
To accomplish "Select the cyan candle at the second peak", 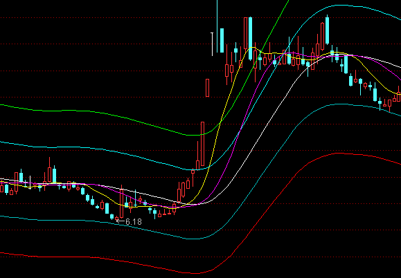I will coord(327,30).
